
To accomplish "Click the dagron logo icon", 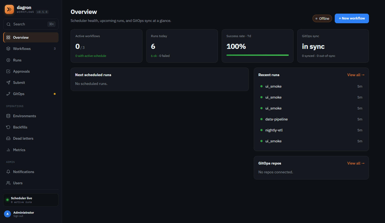I will [9, 9].
